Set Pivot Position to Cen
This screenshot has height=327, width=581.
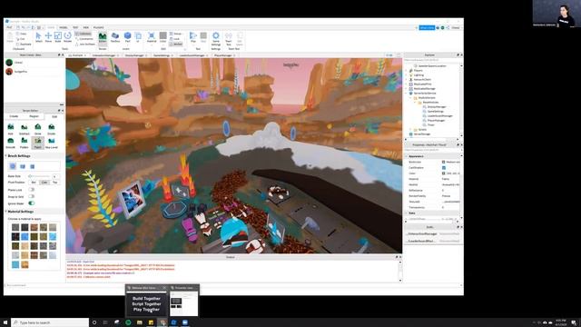pyautogui.click(x=44, y=183)
